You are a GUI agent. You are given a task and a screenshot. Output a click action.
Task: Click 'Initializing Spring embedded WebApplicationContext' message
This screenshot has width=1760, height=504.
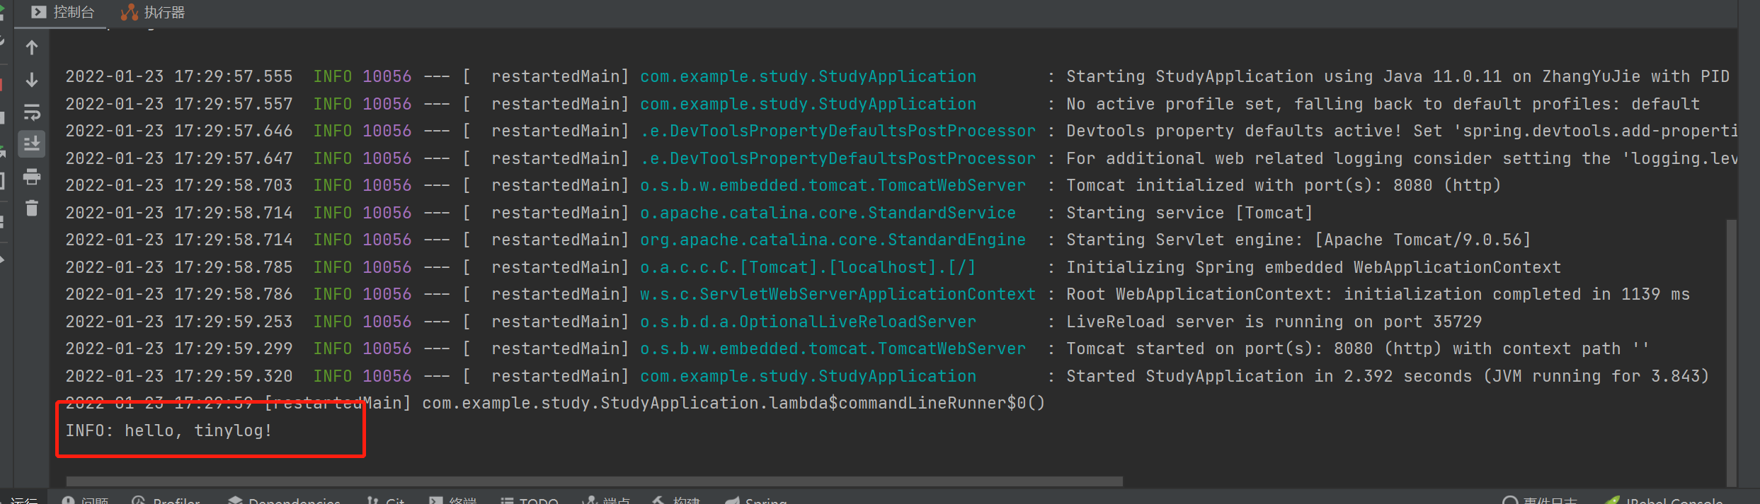click(x=1313, y=267)
